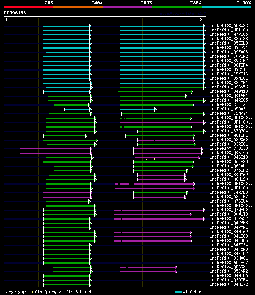Select the UniRef100_B9S1I4 label
Viewport: 255px width, 295px height.
229,69
